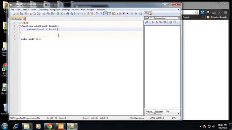
Task: Toggle the highlighted Indent Guide button
Action: click(105, 14)
